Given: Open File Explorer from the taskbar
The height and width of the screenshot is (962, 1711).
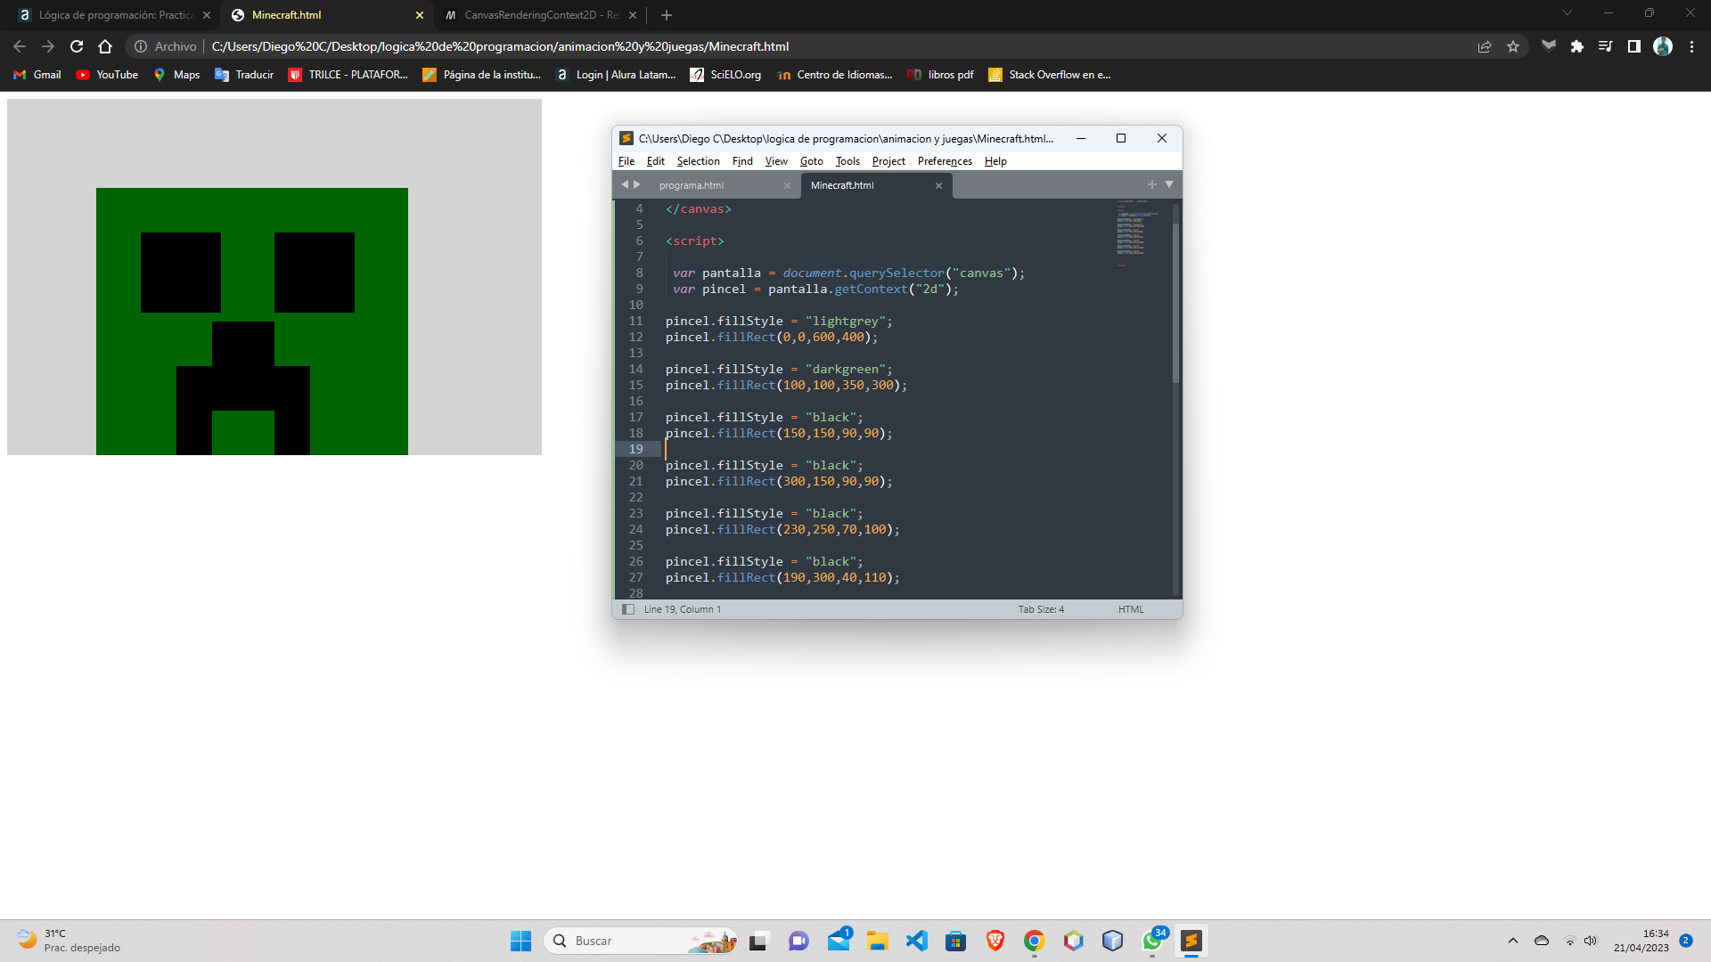Looking at the screenshot, I should tap(878, 941).
